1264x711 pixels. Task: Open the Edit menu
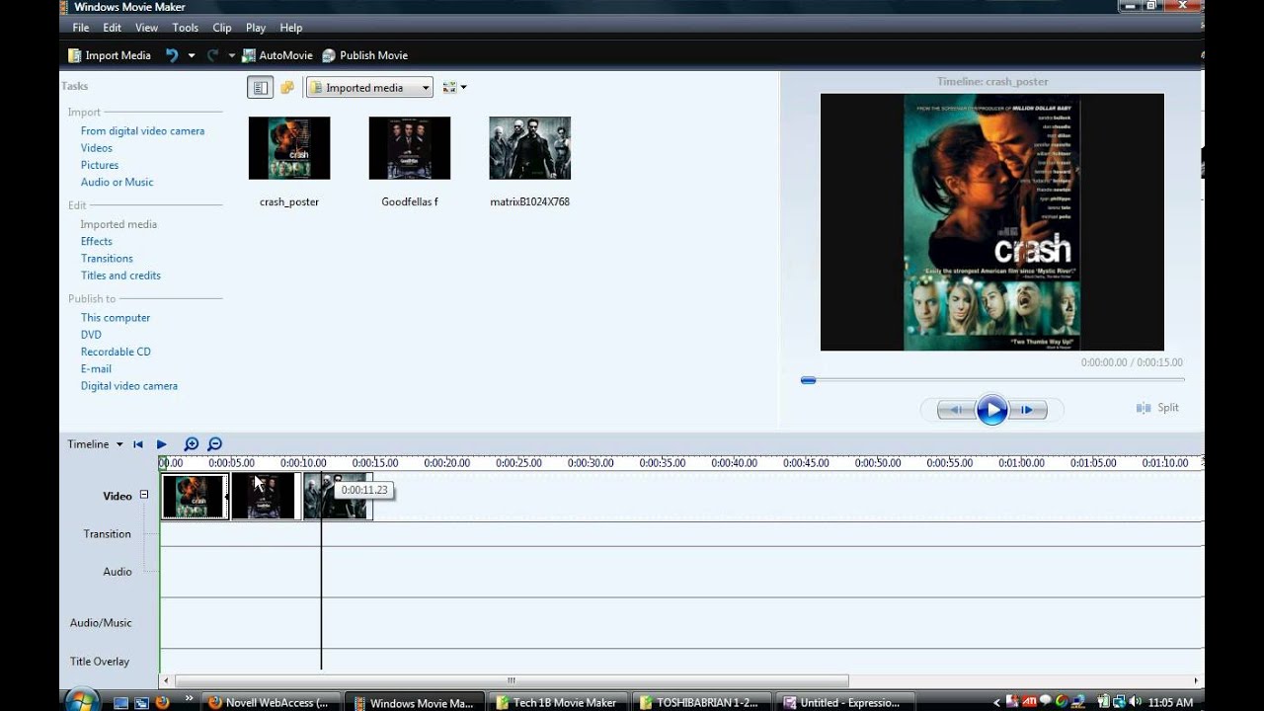112,28
